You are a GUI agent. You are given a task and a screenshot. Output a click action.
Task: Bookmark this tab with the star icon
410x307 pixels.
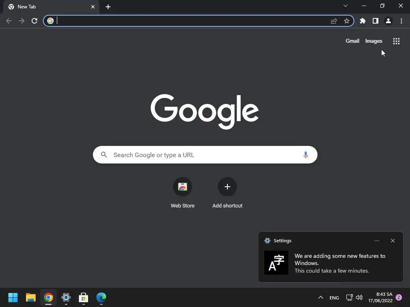point(347,21)
